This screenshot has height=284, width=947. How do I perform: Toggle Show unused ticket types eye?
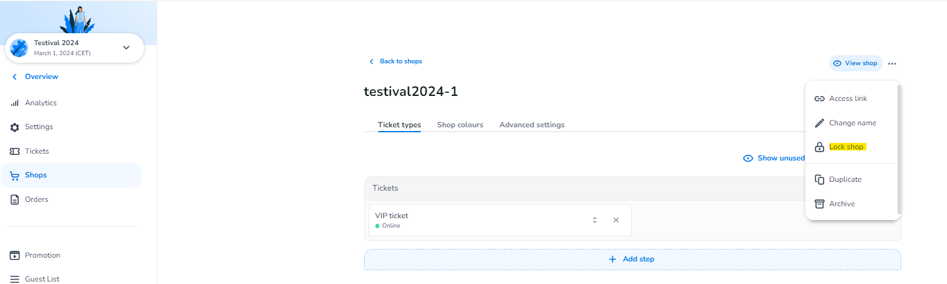click(x=747, y=158)
